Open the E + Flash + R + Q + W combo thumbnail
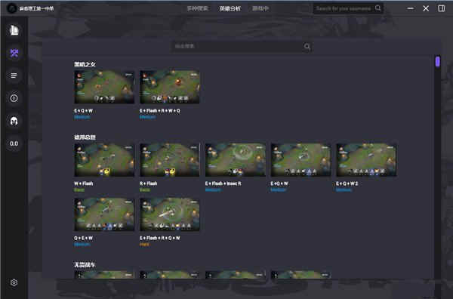 [170, 214]
